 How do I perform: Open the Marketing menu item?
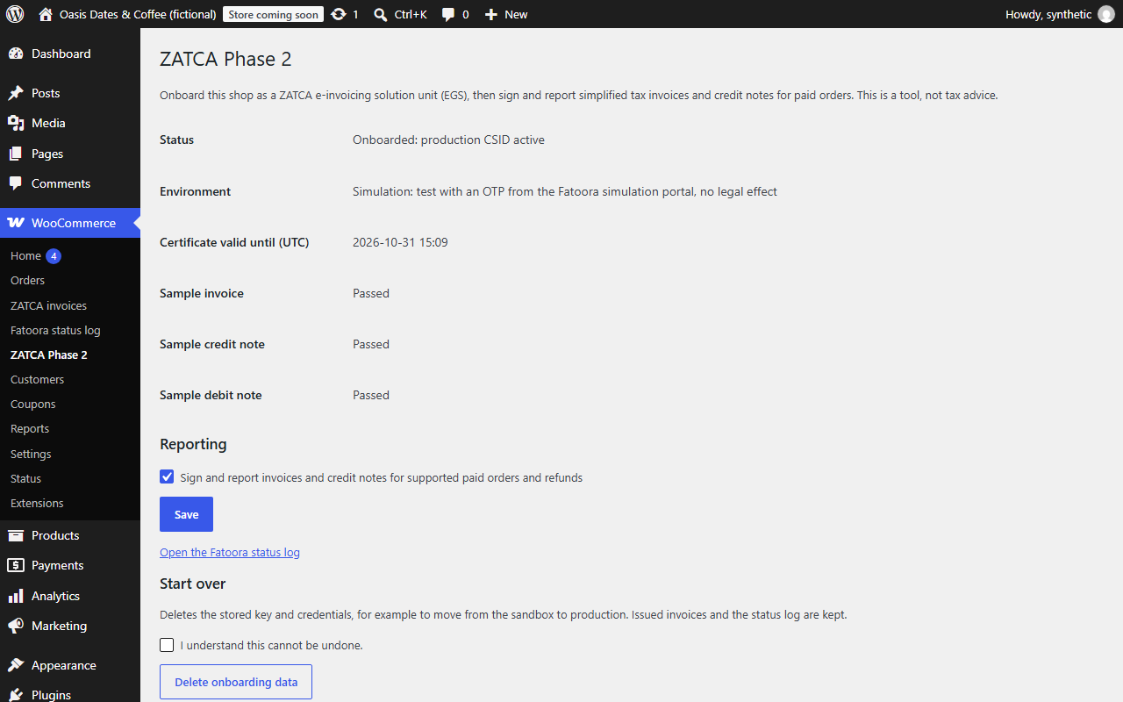click(x=70, y=626)
